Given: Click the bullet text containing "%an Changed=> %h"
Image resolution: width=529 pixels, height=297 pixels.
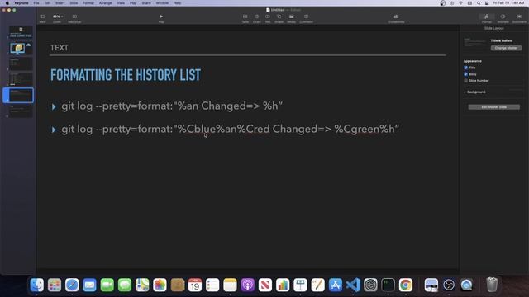Looking at the screenshot, I should (172, 106).
